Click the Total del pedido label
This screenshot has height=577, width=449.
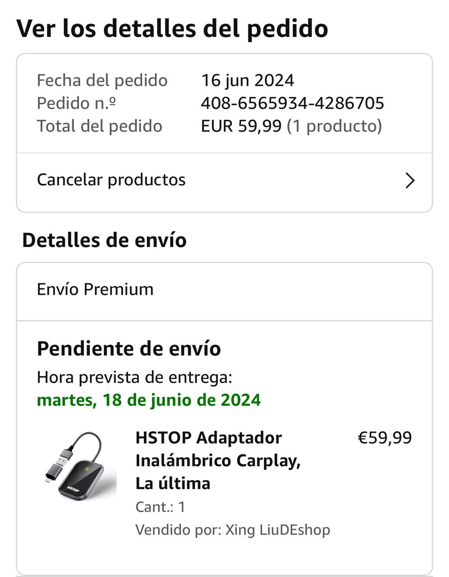[x=99, y=126]
